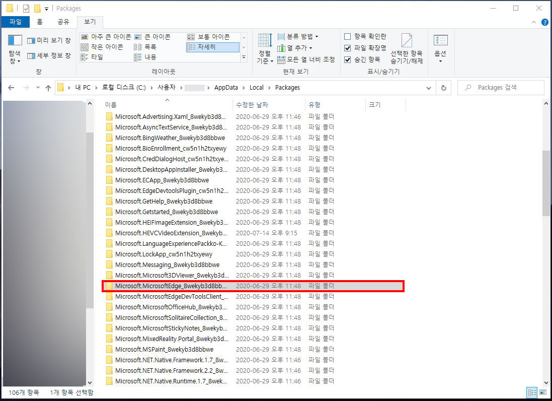
Task: Go up one folder level
Action: [x=48, y=88]
